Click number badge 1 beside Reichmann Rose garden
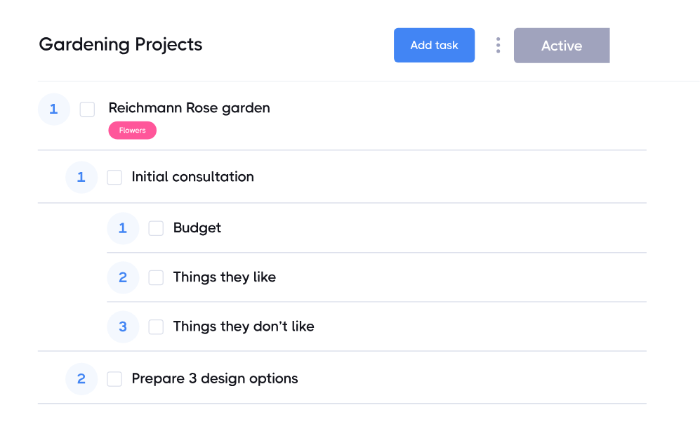 53,110
